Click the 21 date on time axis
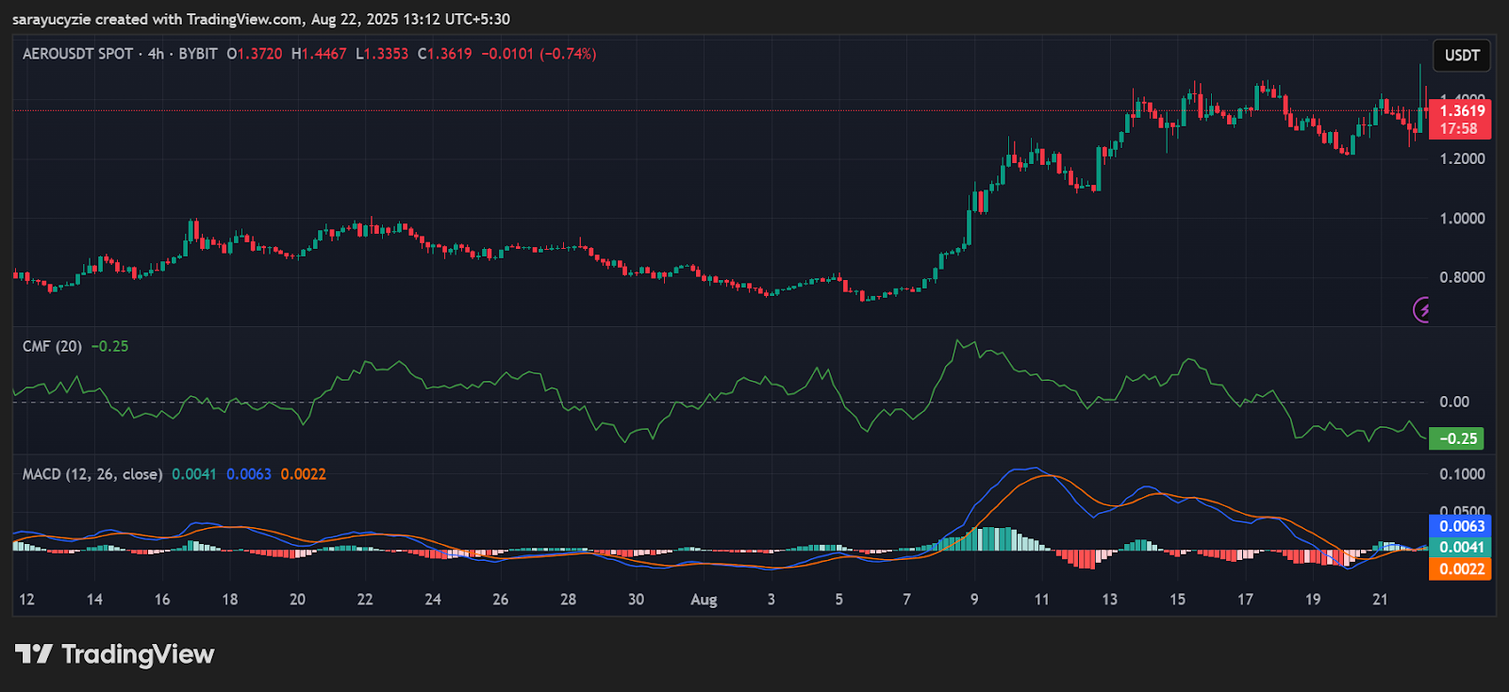Screen dimensions: 1509x692 point(1380,600)
